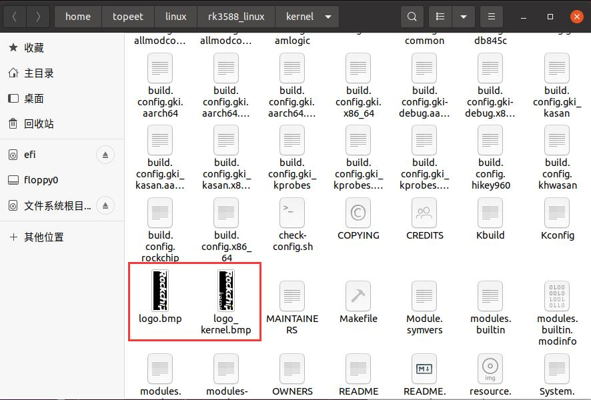Select the Makefile icon
The height and width of the screenshot is (400, 591).
click(358, 296)
